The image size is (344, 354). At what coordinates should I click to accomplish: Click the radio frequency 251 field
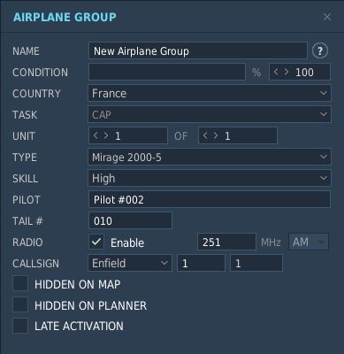pos(226,242)
